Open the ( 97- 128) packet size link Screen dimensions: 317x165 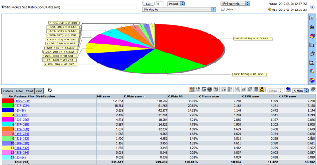pos(21,115)
